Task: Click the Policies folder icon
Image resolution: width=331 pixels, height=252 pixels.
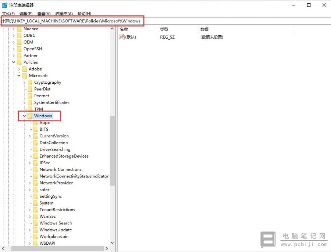Action: click(x=19, y=62)
